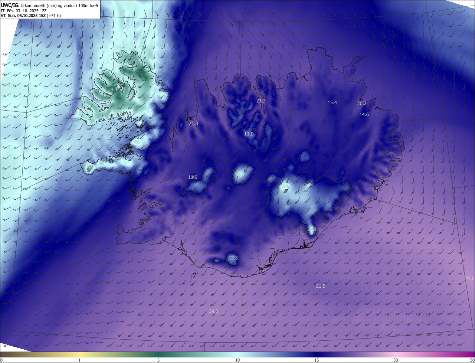Click the 12.3 value near the south coast

coord(233,258)
